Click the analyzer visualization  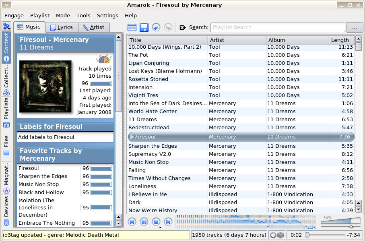pos(246,222)
